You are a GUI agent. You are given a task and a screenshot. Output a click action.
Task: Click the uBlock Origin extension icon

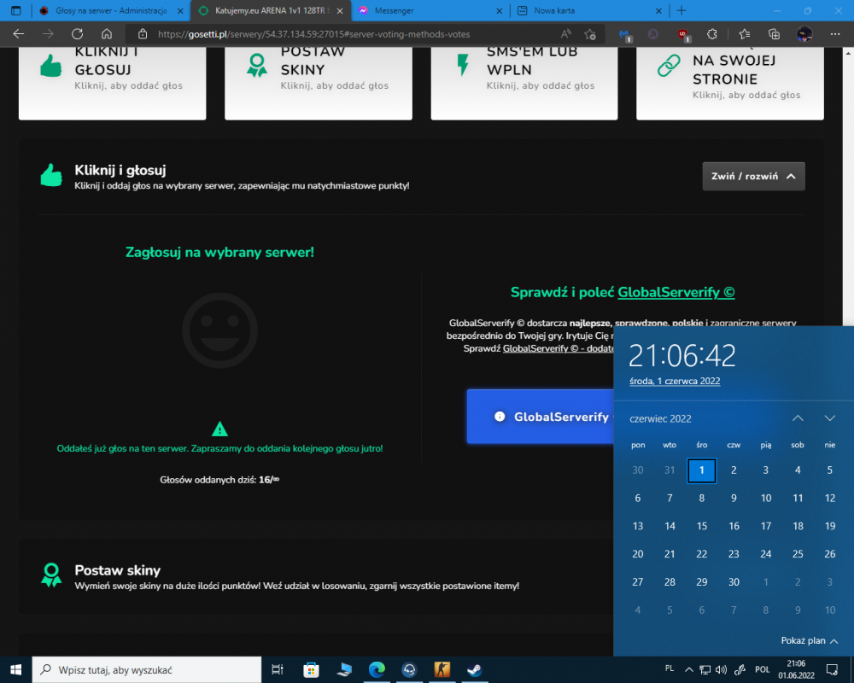tap(683, 34)
